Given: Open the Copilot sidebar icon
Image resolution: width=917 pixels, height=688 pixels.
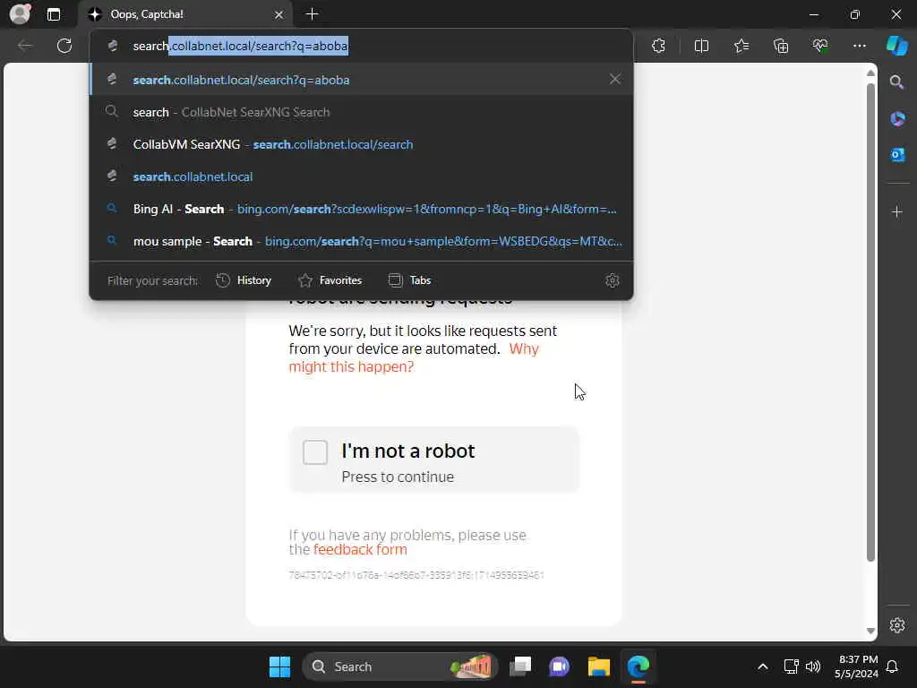Looking at the screenshot, I should point(897,46).
